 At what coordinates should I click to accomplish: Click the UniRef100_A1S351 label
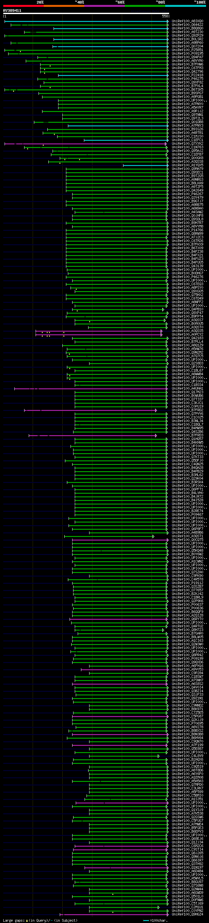[187, 799]
